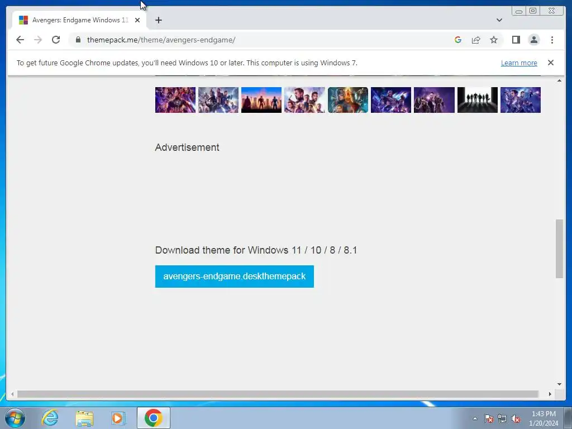Open the sunset silhouette skyline thumbnail
Viewport: 572px width, 429px height.
point(261,100)
